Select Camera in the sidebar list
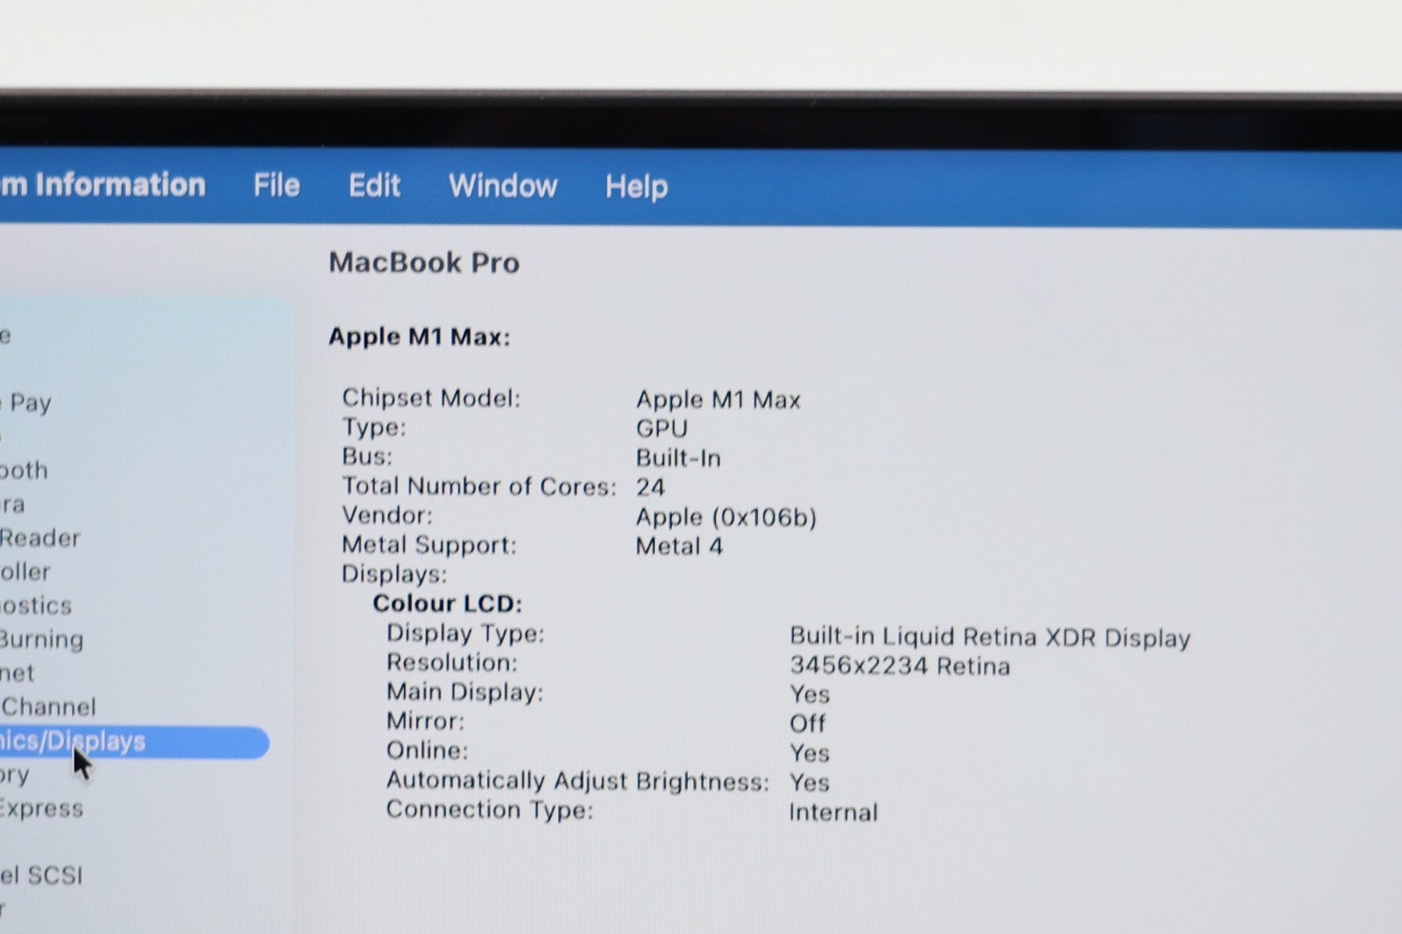1402x934 pixels. (13, 505)
